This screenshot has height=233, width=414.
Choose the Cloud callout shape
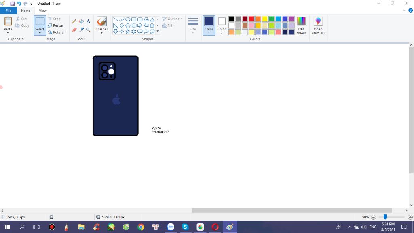(152, 32)
